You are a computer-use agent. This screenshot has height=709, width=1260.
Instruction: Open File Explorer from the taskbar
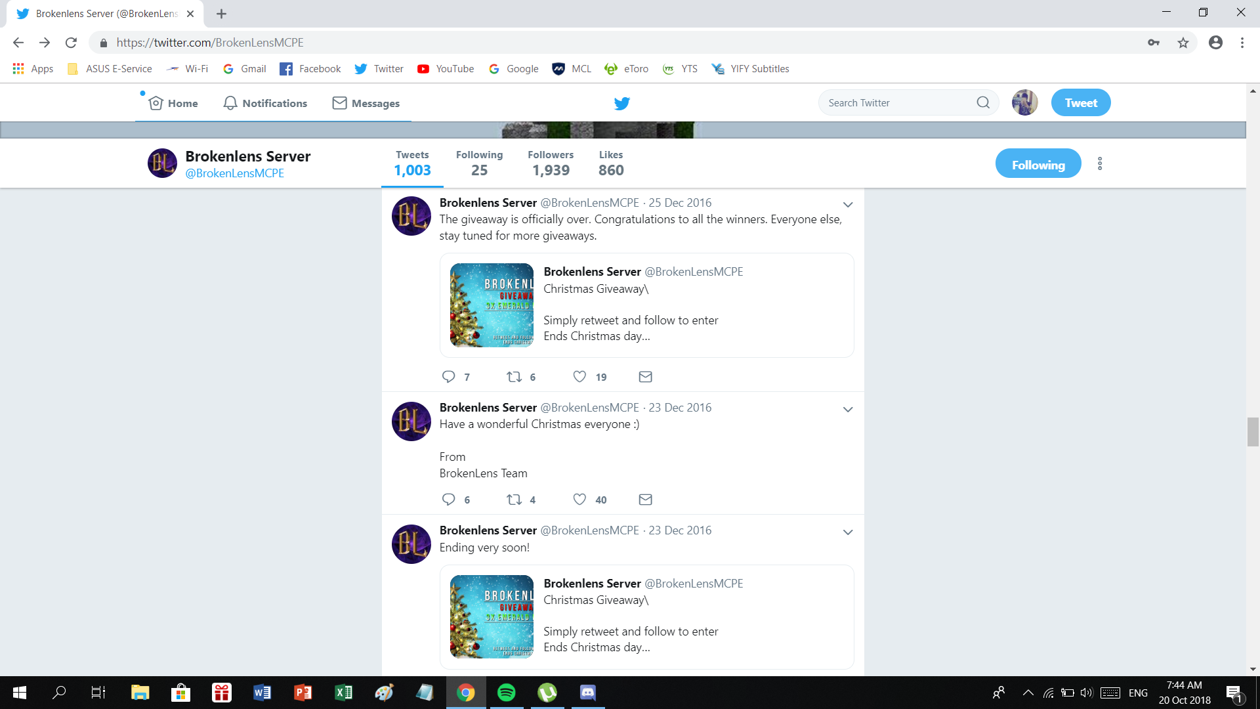pos(140,693)
